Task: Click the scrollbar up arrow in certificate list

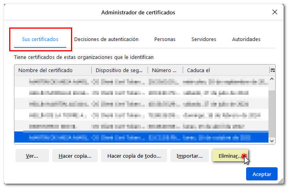Action: pos(272,79)
